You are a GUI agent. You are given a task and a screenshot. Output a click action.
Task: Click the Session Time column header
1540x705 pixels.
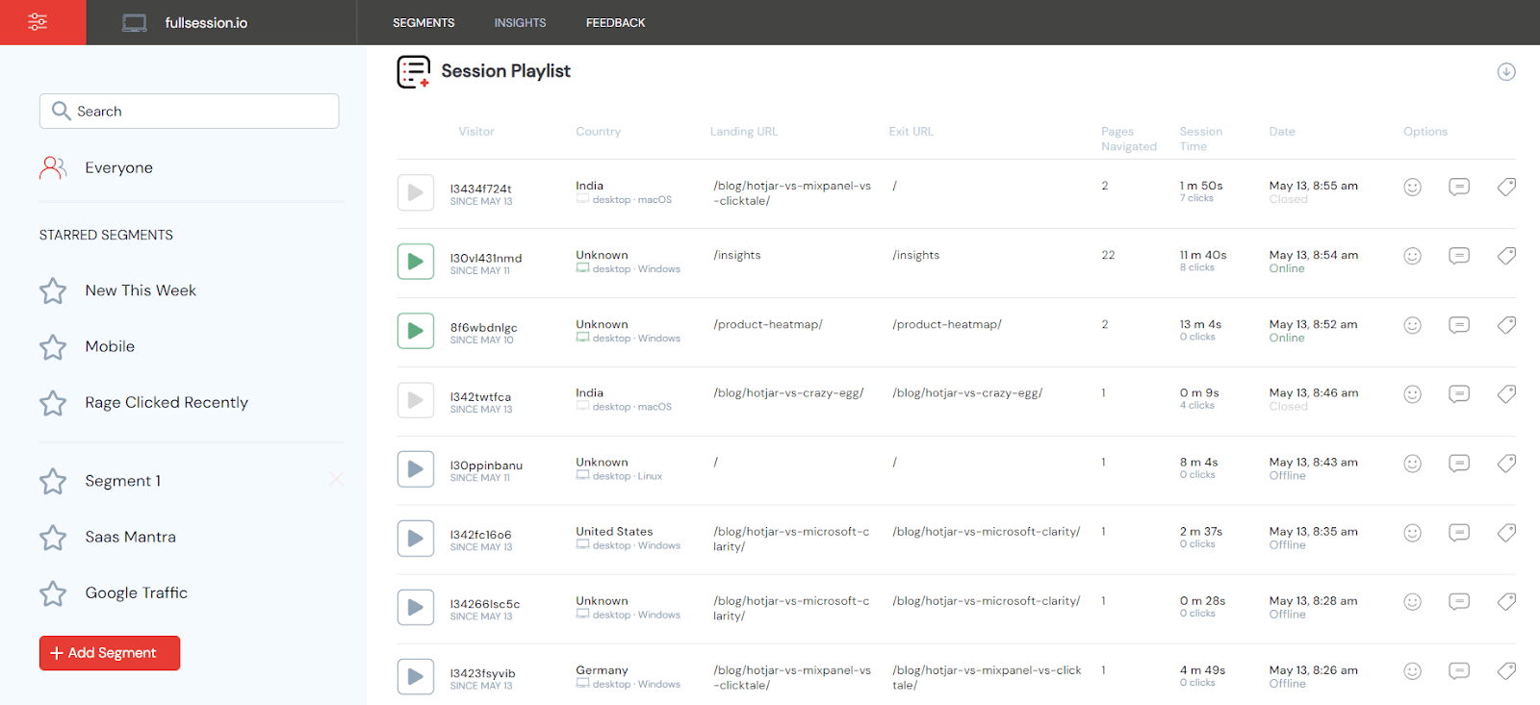[1201, 138]
